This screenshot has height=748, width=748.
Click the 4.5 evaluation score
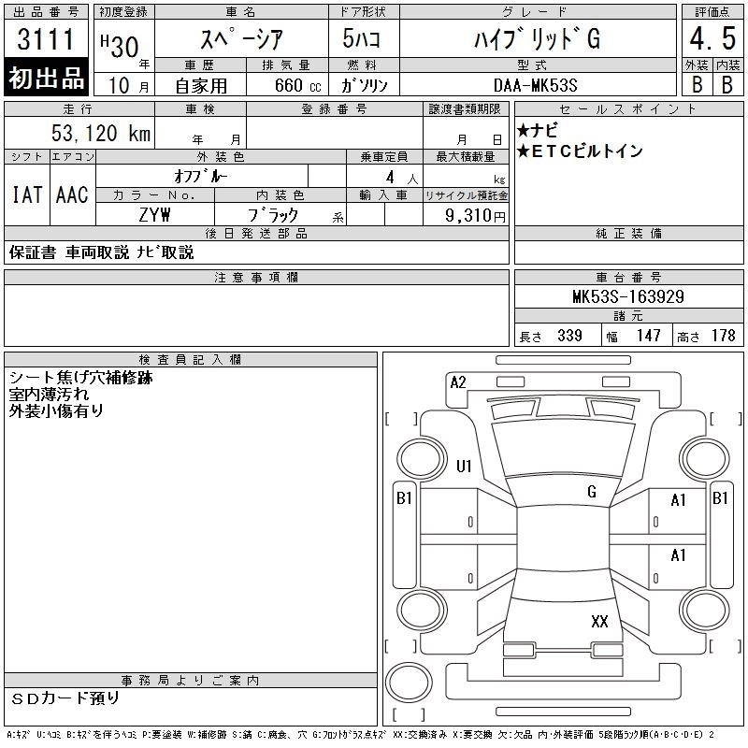click(712, 38)
